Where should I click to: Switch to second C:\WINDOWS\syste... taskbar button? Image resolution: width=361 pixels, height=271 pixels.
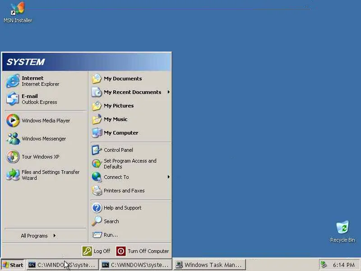point(136,265)
